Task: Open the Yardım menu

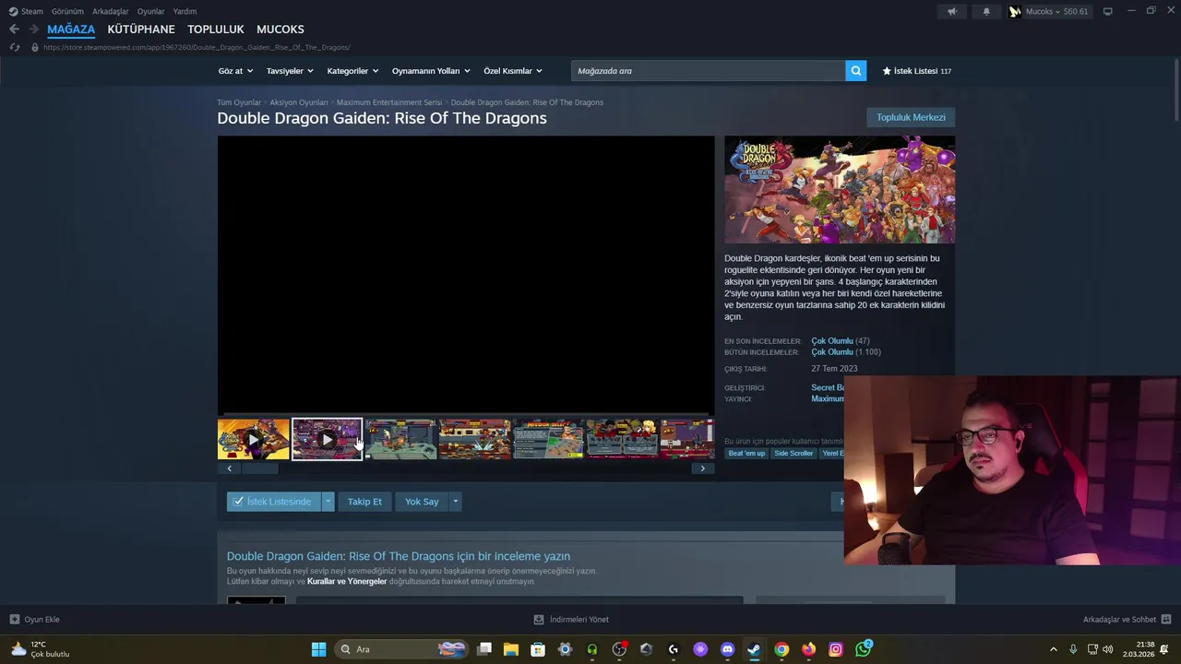Action: point(185,11)
